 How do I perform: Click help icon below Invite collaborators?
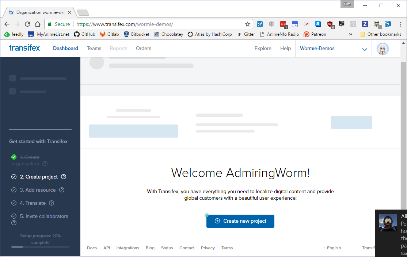[14, 223]
